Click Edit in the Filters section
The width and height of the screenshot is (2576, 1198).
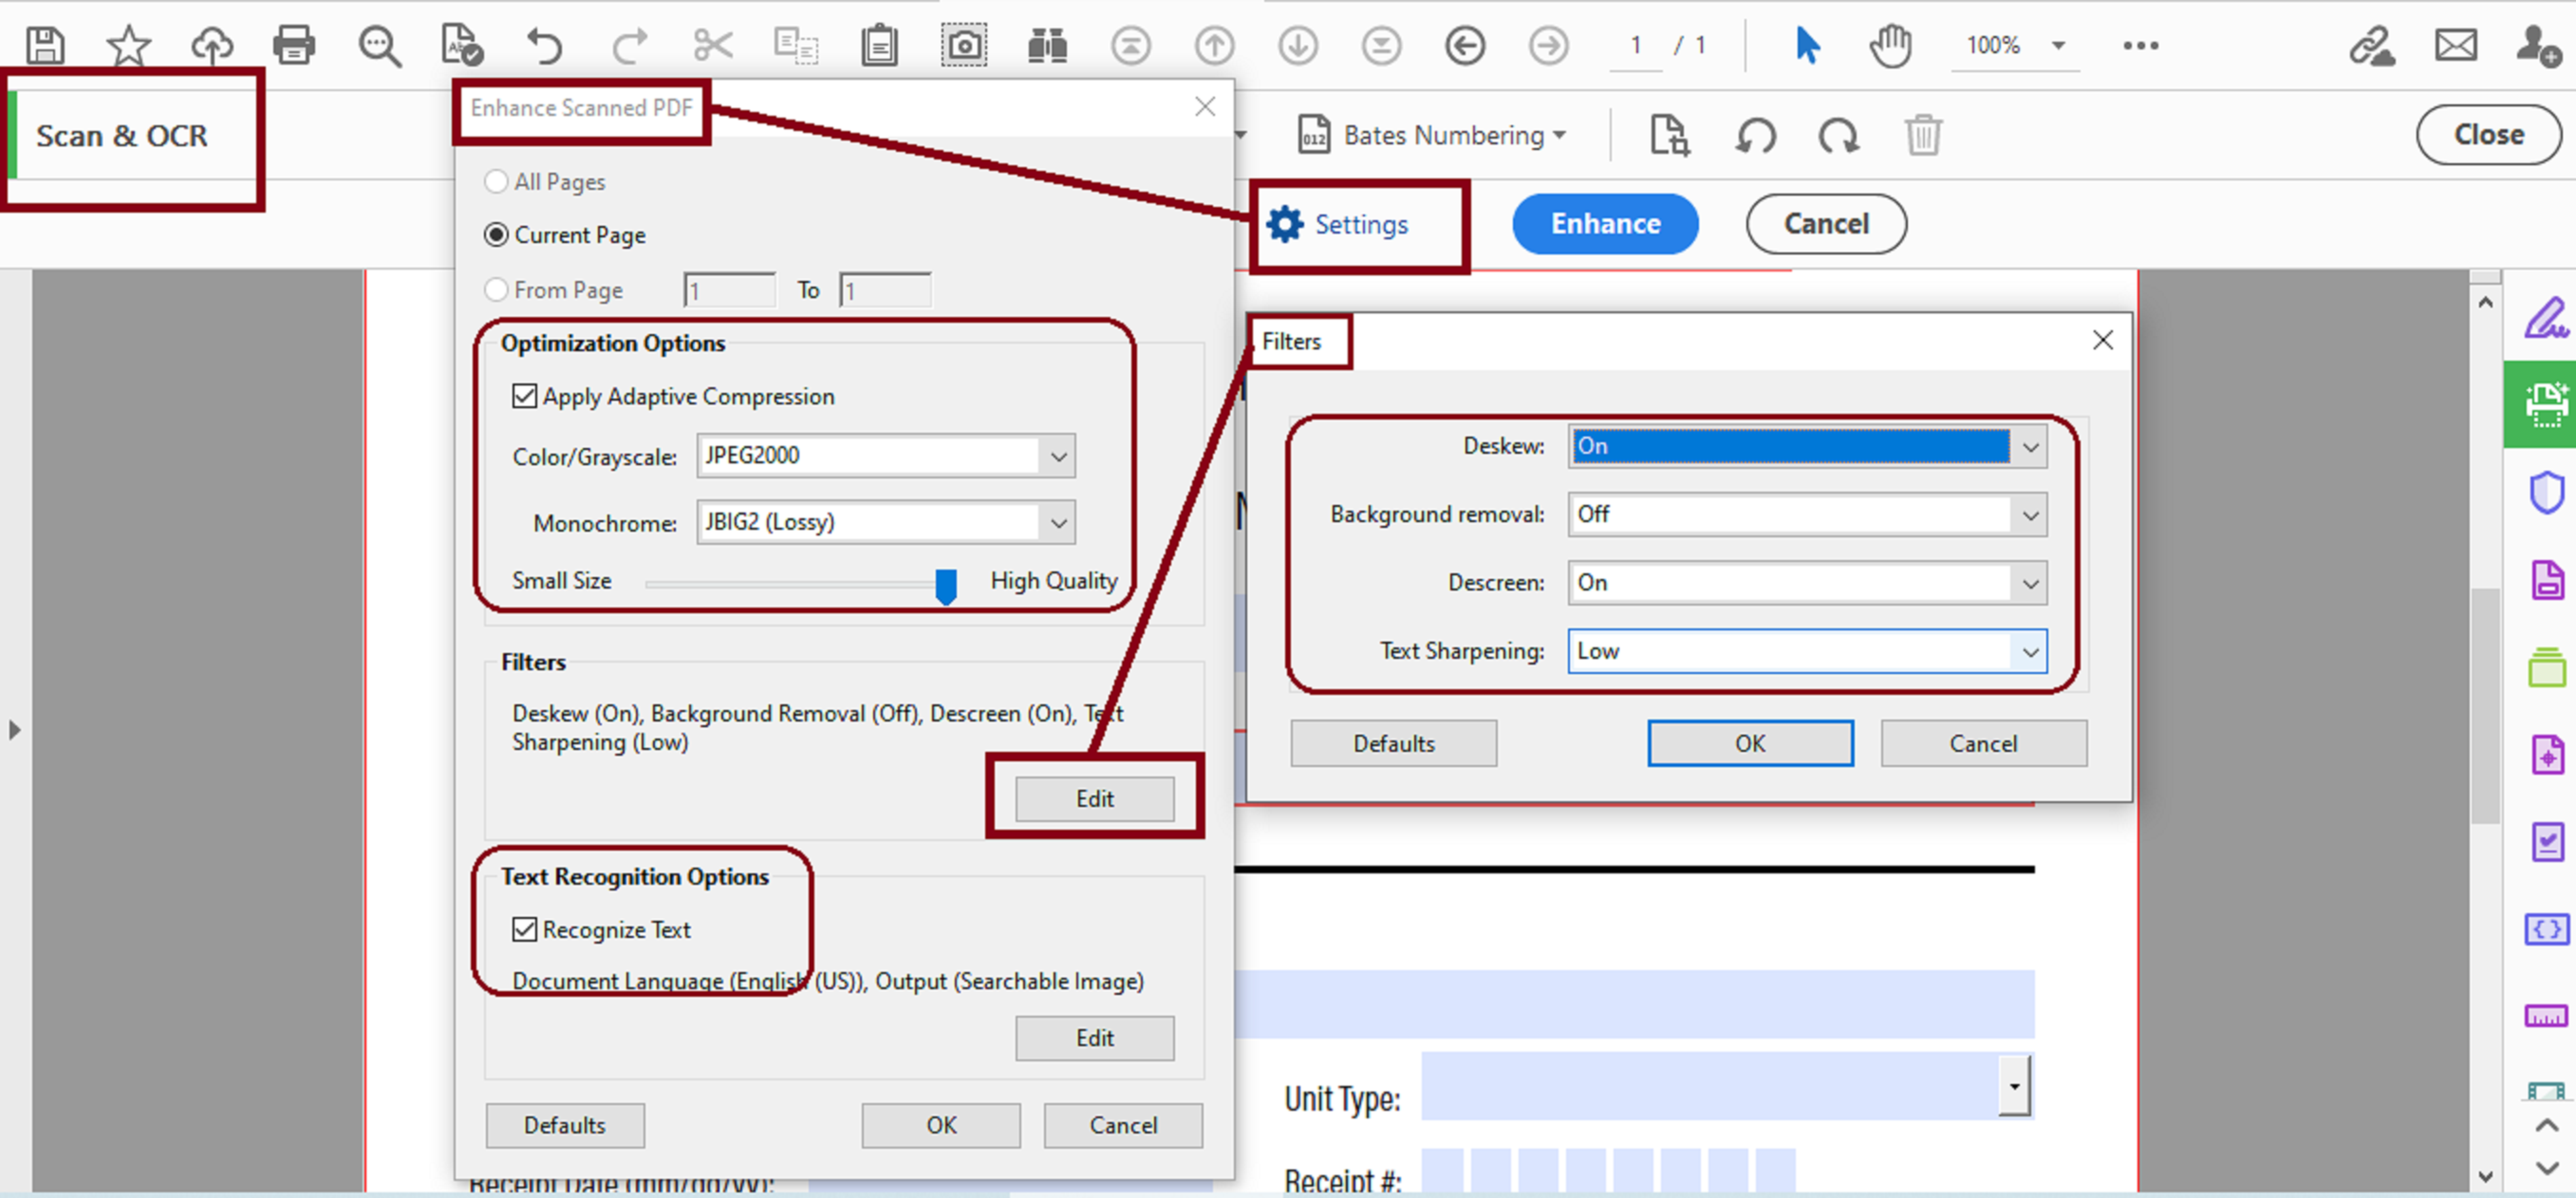(1095, 798)
